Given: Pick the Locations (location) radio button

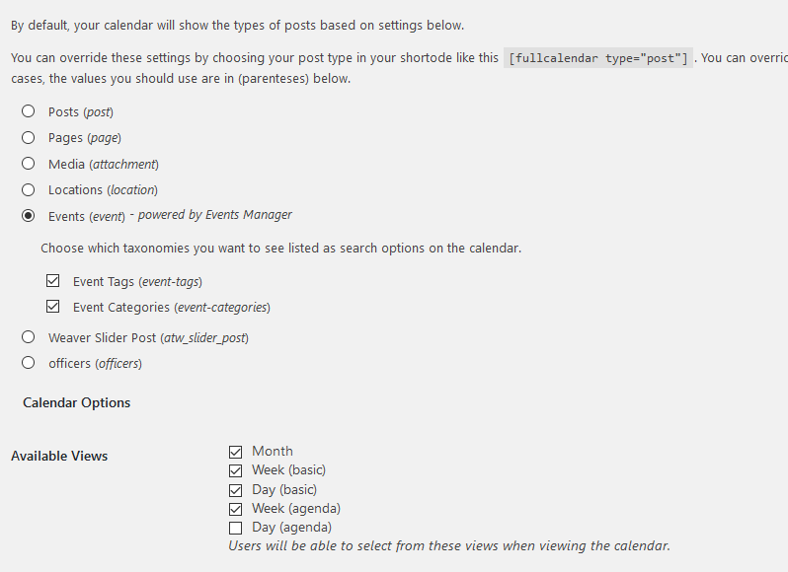Looking at the screenshot, I should click(29, 189).
